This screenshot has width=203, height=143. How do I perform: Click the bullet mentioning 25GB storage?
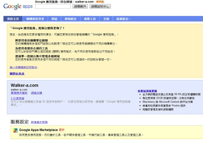(169, 98)
